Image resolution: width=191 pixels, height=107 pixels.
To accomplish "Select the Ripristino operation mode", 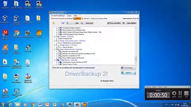I will click(86, 18).
